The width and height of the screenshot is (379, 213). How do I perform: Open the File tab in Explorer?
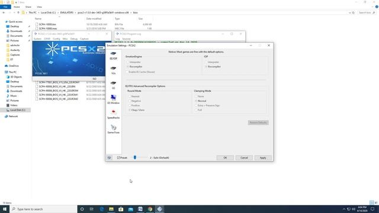point(5,7)
